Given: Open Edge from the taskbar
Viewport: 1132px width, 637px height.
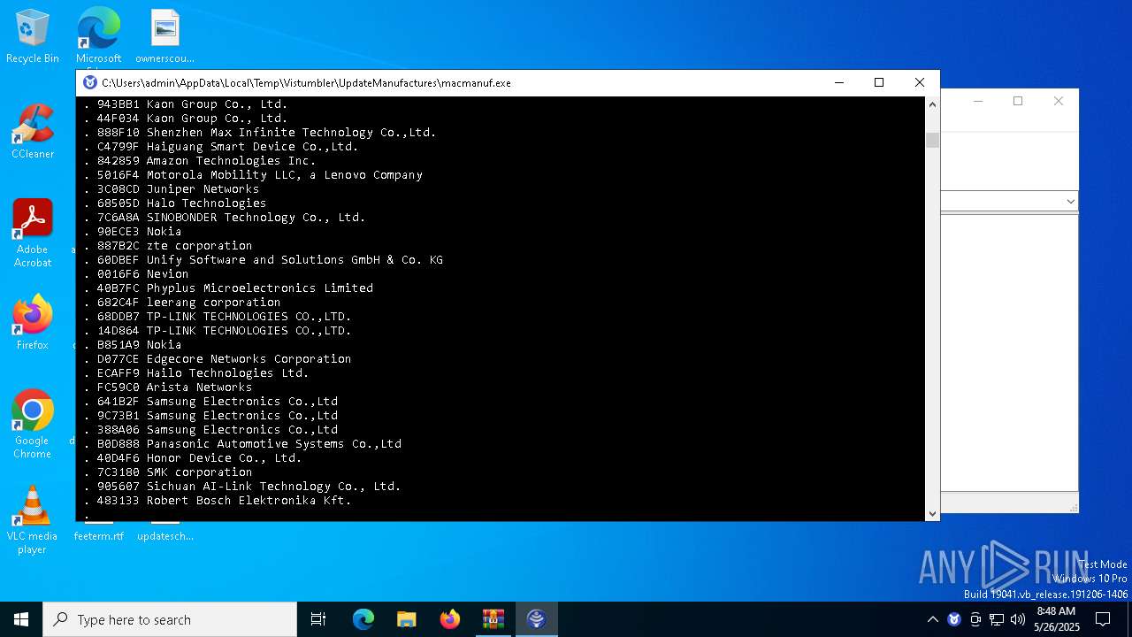Looking at the screenshot, I should (x=363, y=619).
